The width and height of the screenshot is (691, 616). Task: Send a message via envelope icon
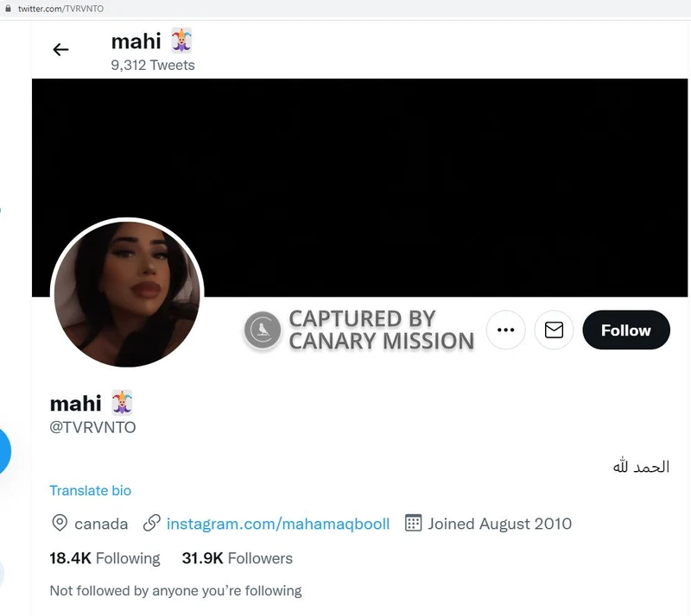(x=554, y=330)
